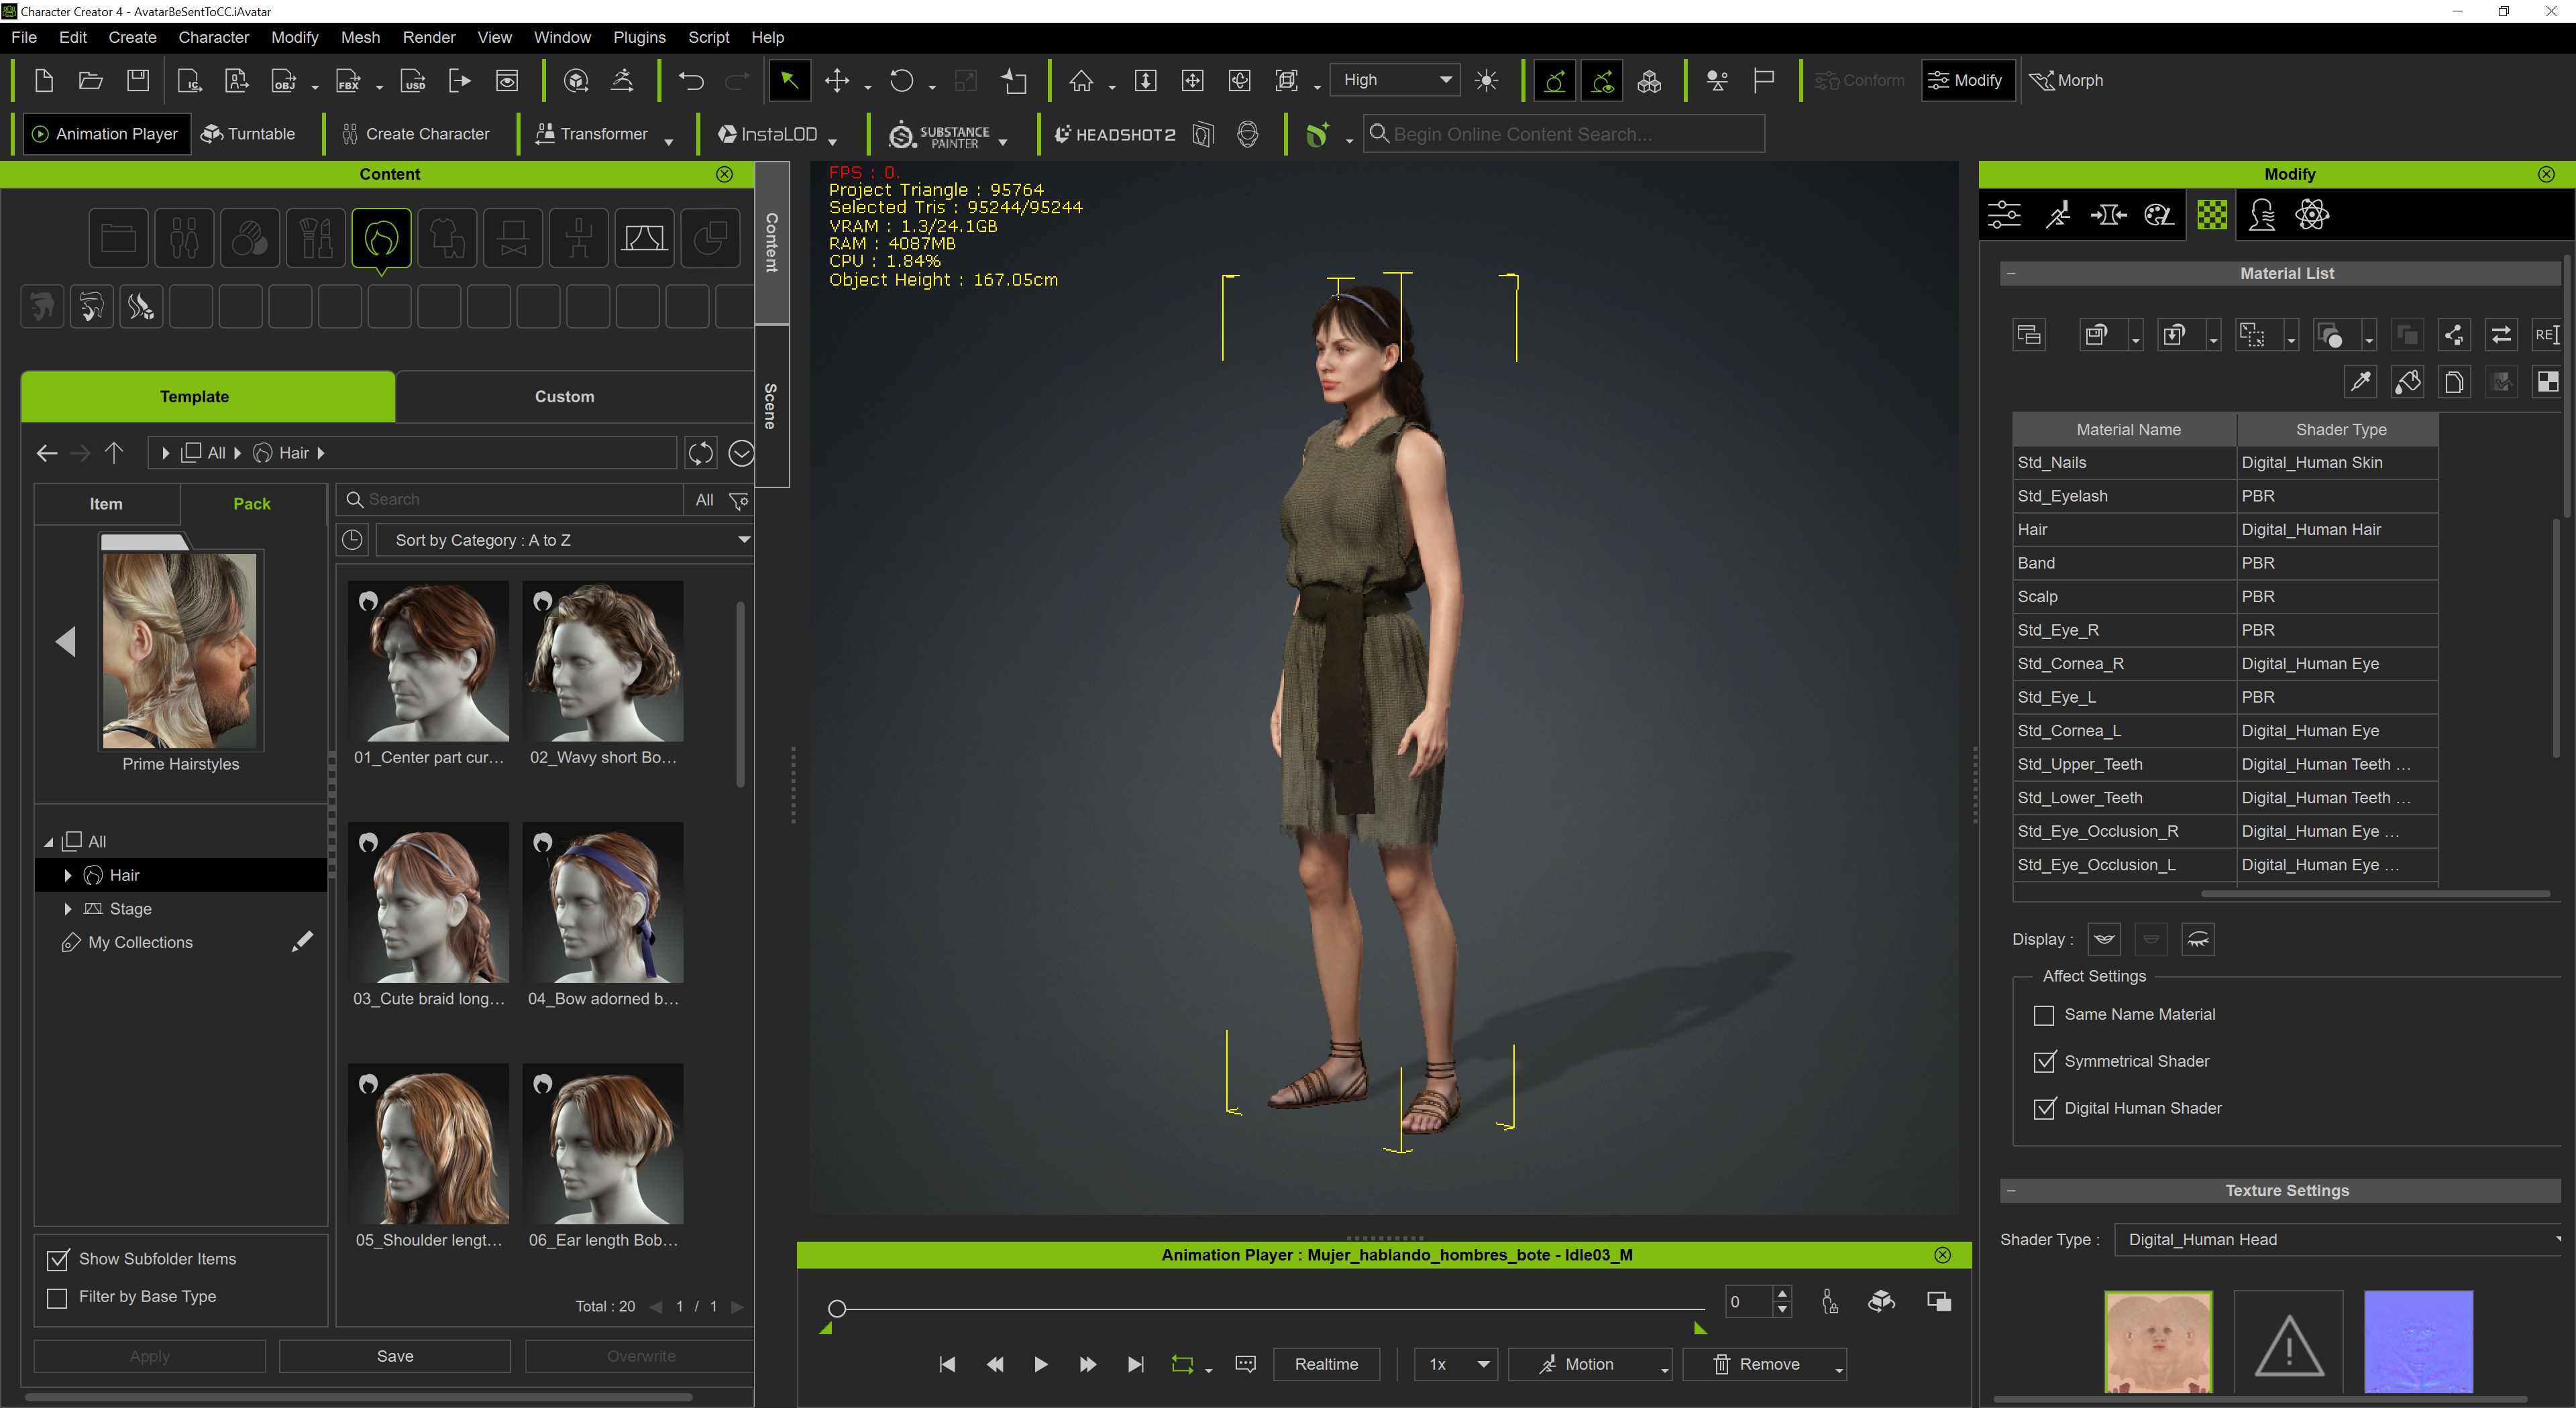Select the Hair content category icon
This screenshot has height=1408, width=2576.
[x=381, y=238]
